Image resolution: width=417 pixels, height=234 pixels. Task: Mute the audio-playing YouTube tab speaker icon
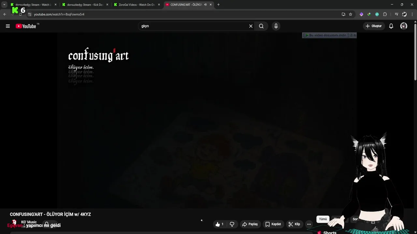(x=205, y=5)
